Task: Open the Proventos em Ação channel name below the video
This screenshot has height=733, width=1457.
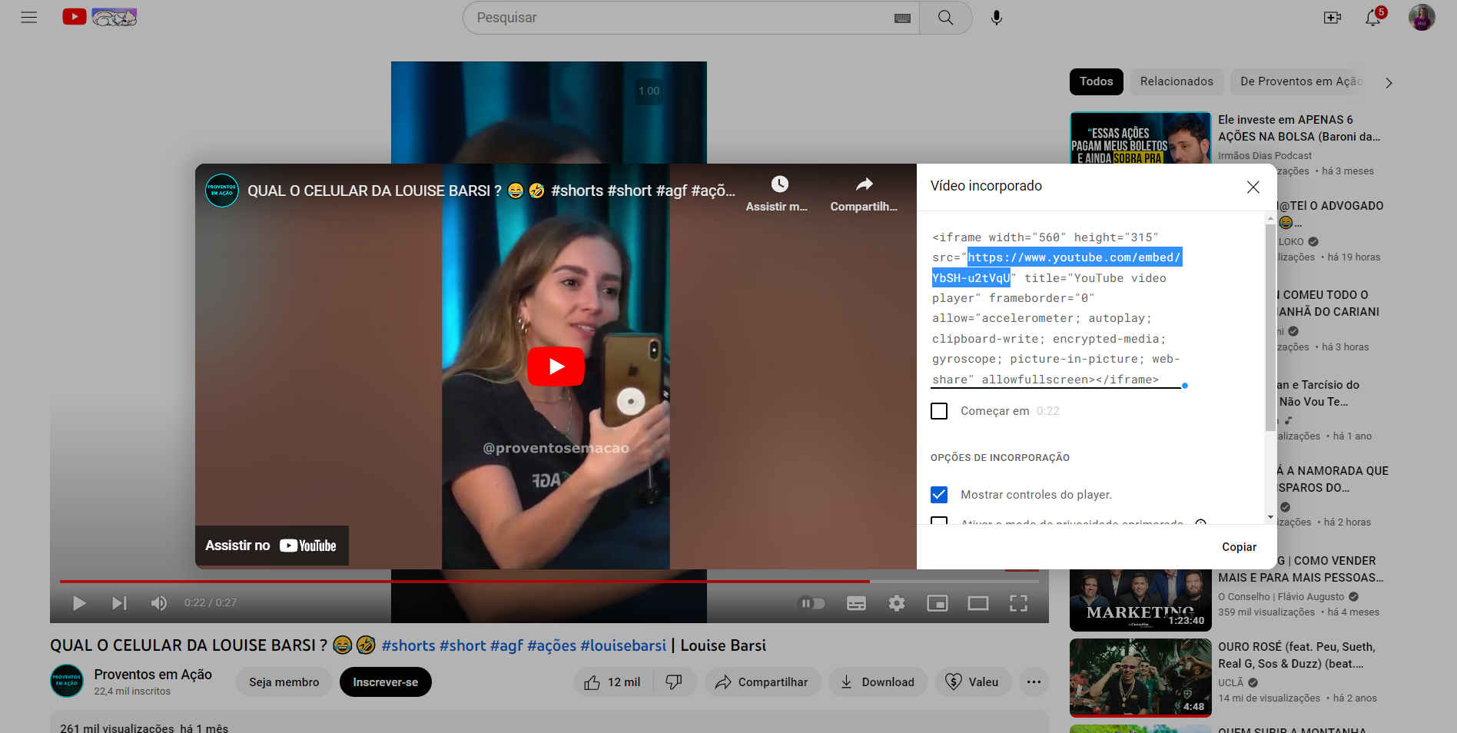Action: pyautogui.click(x=153, y=674)
